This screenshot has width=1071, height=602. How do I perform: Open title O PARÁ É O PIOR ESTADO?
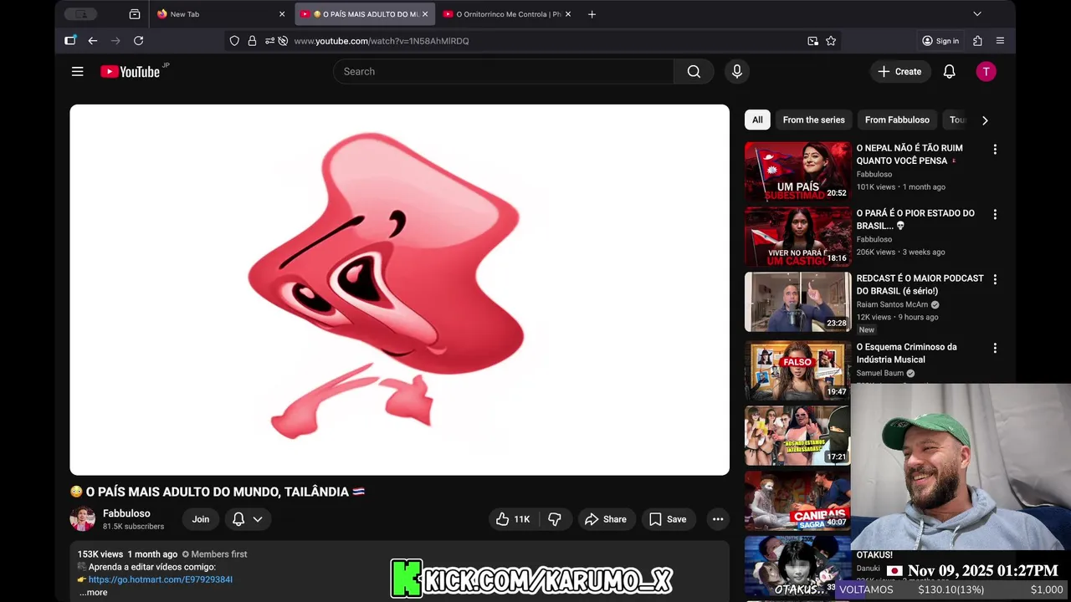pos(915,220)
